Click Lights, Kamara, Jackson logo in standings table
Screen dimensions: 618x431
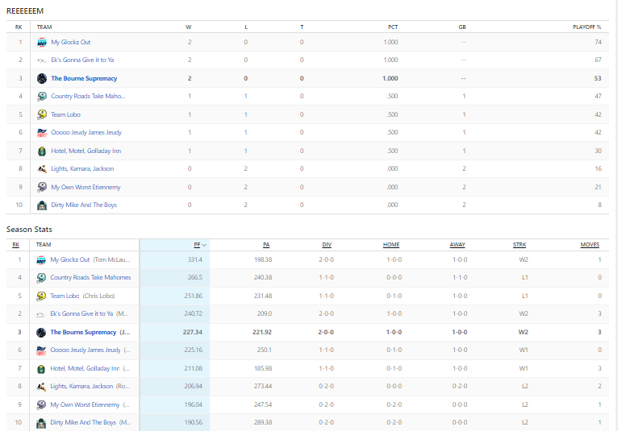(42, 169)
